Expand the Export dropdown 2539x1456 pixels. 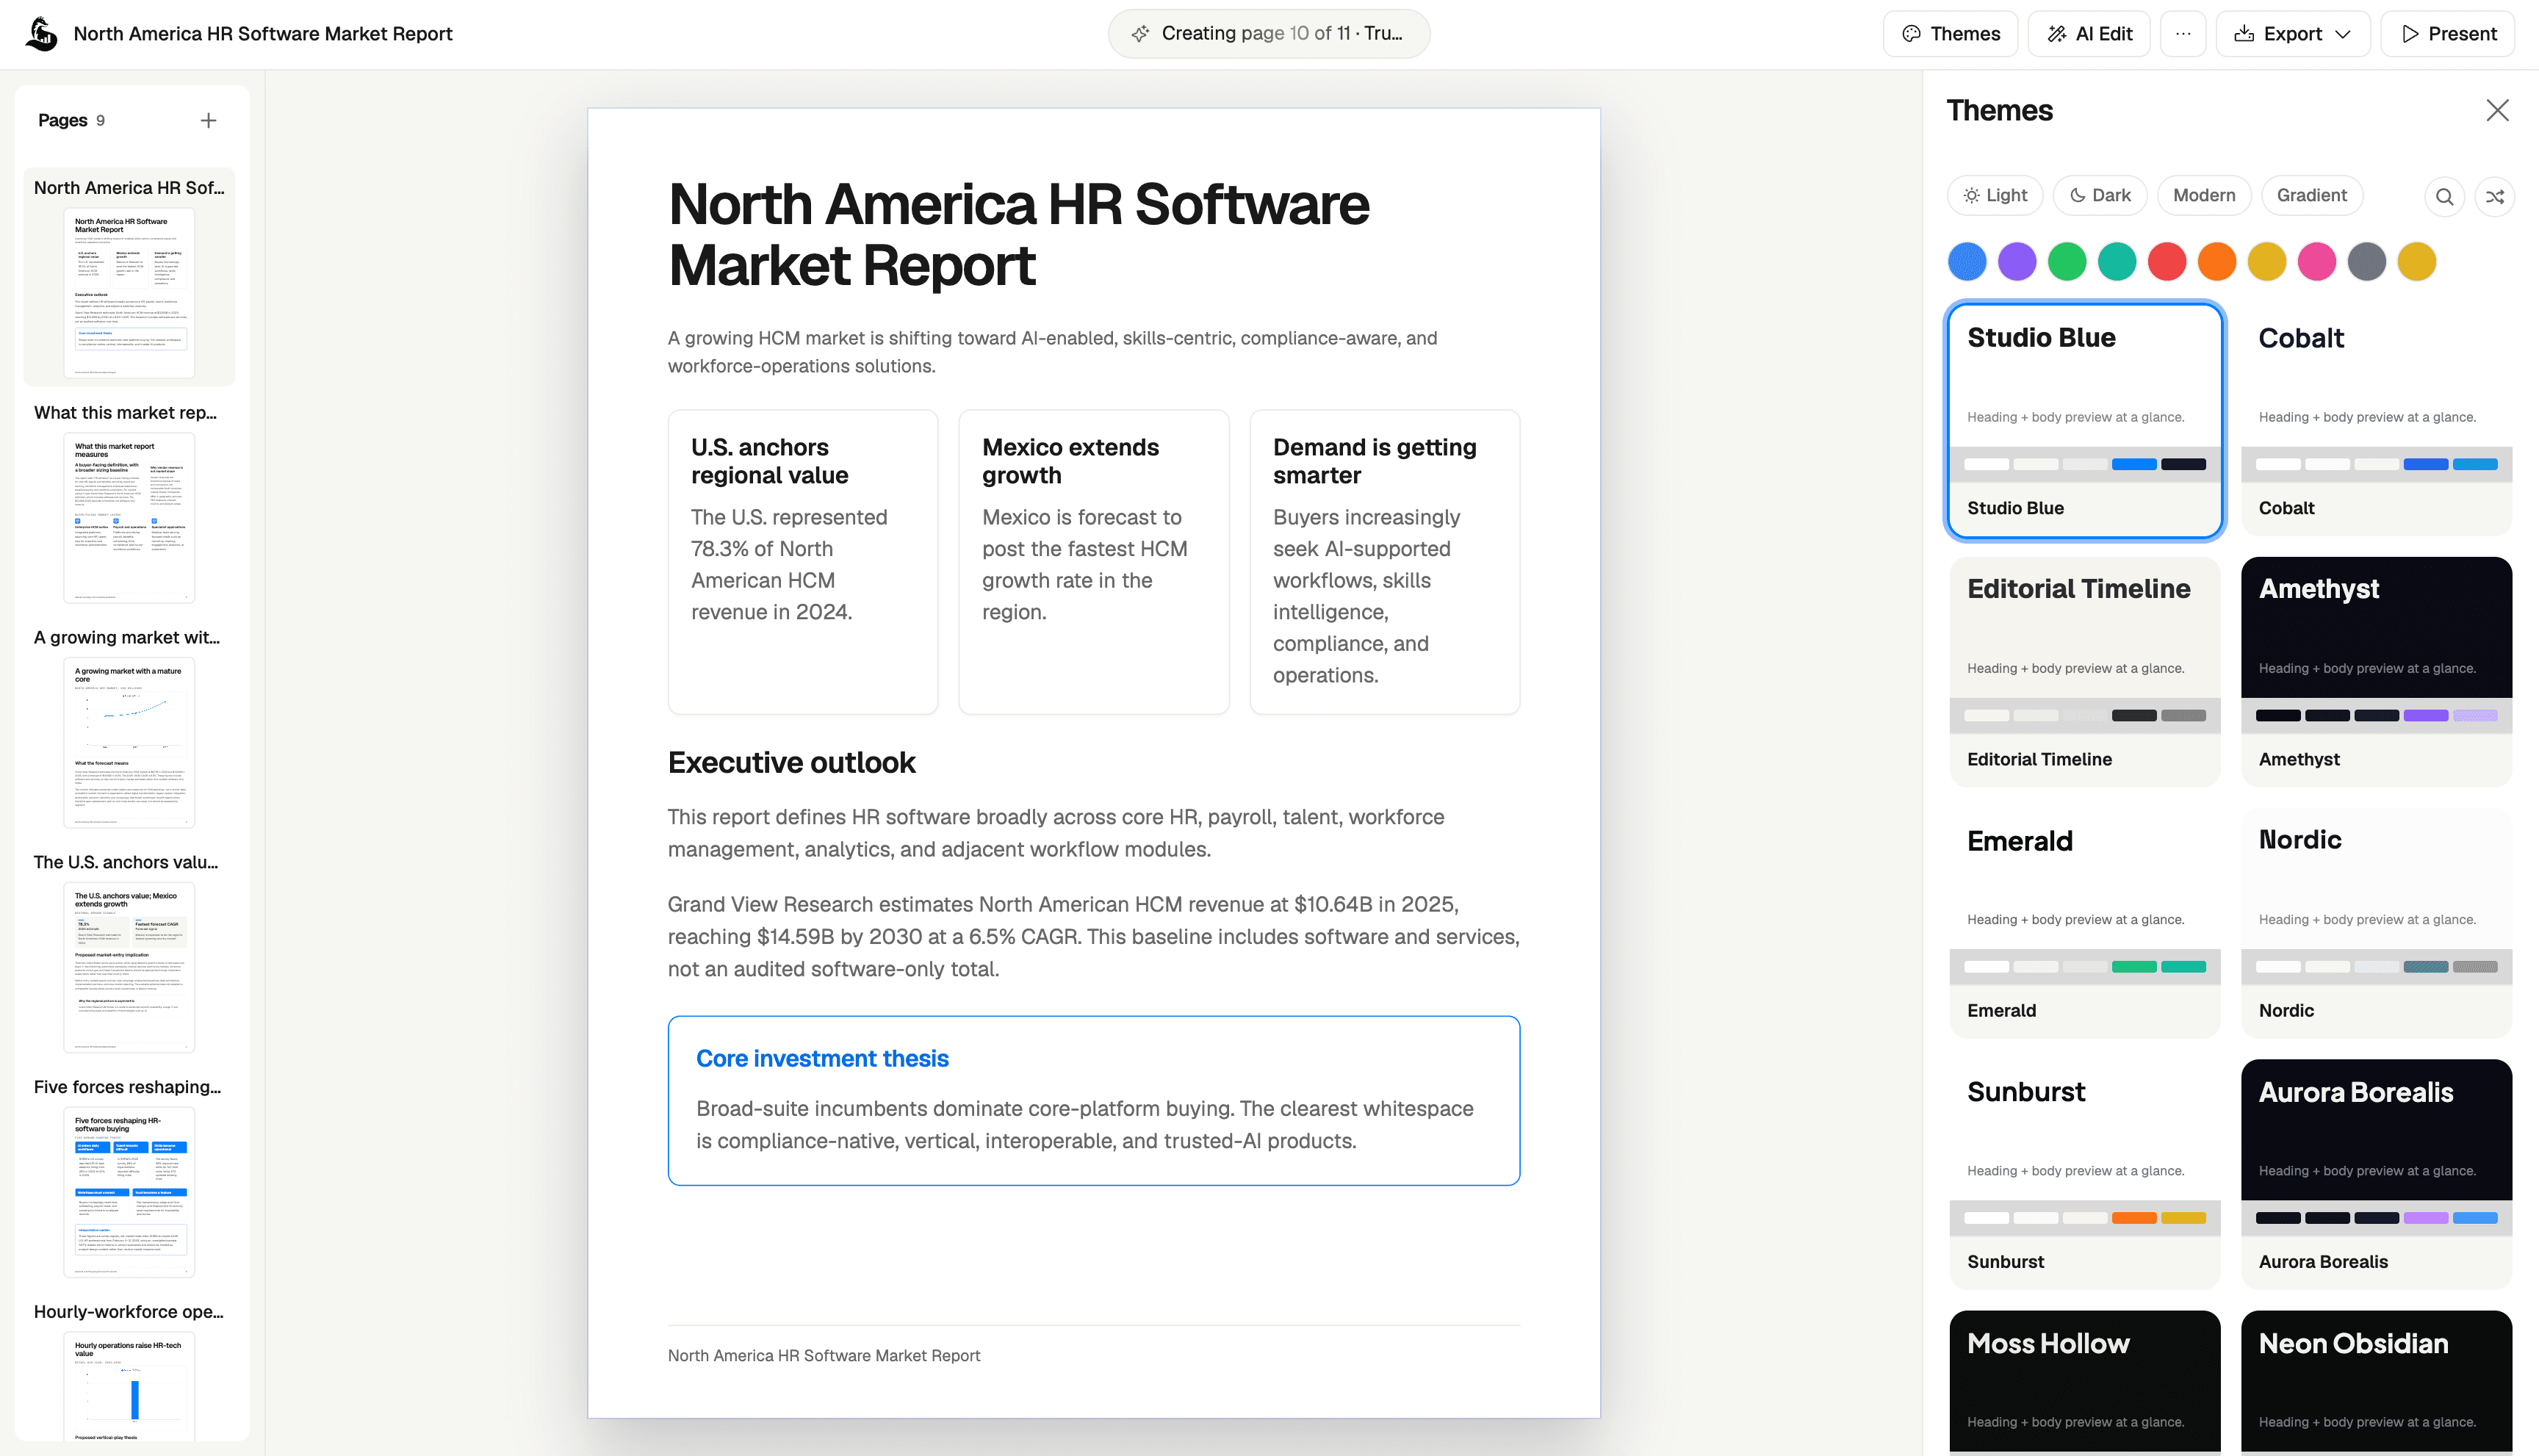(x=2293, y=34)
